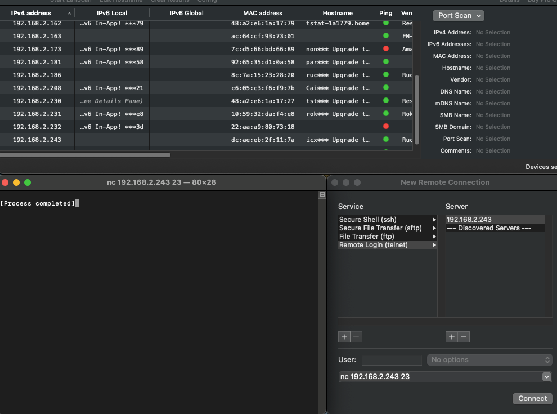Expand the command history combo box arrow

point(546,377)
